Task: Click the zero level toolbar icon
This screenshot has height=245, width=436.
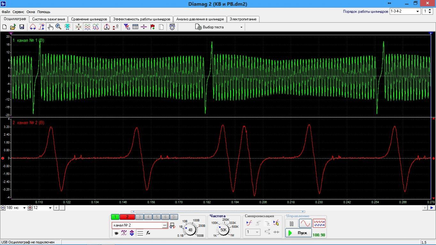Action: (116, 27)
